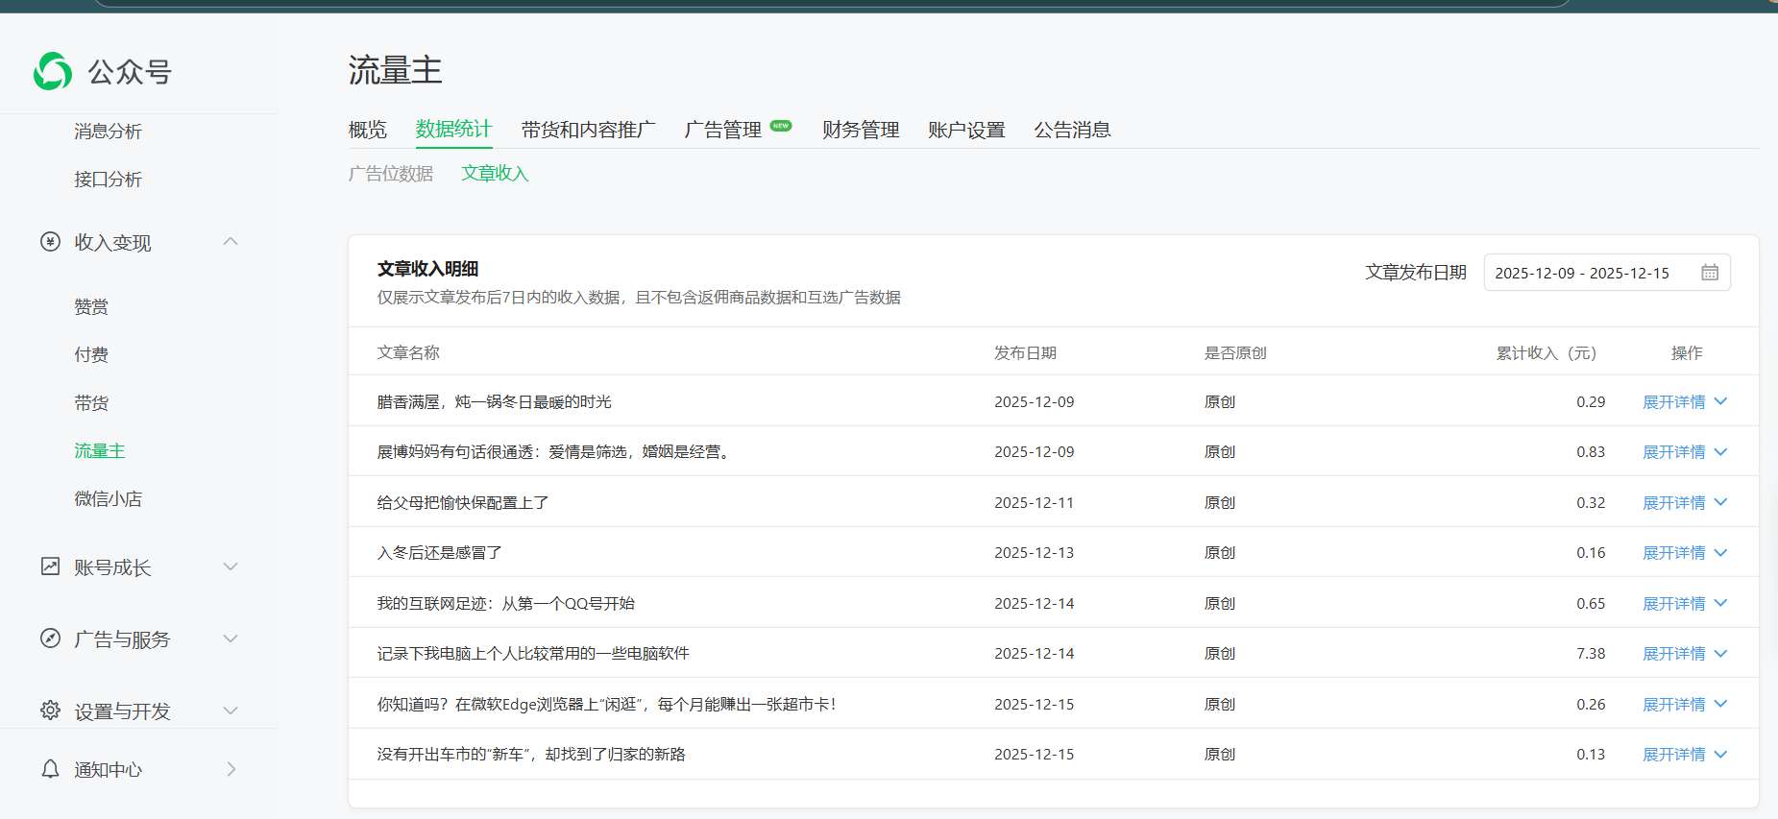The height and width of the screenshot is (819, 1778).
Task: Open 微信小店 in the sidebar
Action: pos(108,499)
